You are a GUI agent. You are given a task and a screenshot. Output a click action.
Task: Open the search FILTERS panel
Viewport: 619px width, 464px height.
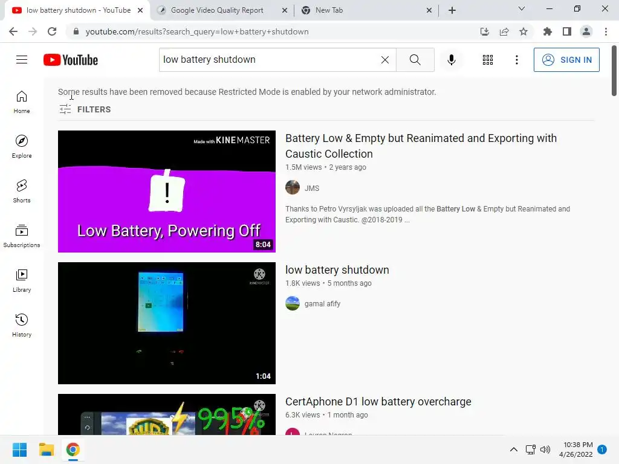(x=85, y=109)
